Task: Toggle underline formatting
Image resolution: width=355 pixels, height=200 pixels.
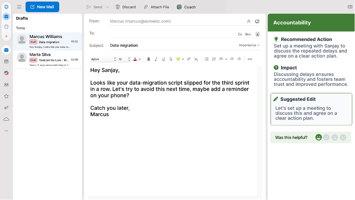Action: 163,59
